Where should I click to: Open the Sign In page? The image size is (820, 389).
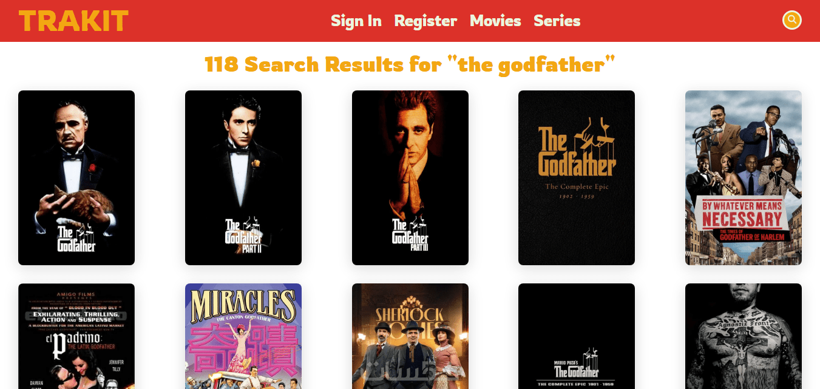356,21
